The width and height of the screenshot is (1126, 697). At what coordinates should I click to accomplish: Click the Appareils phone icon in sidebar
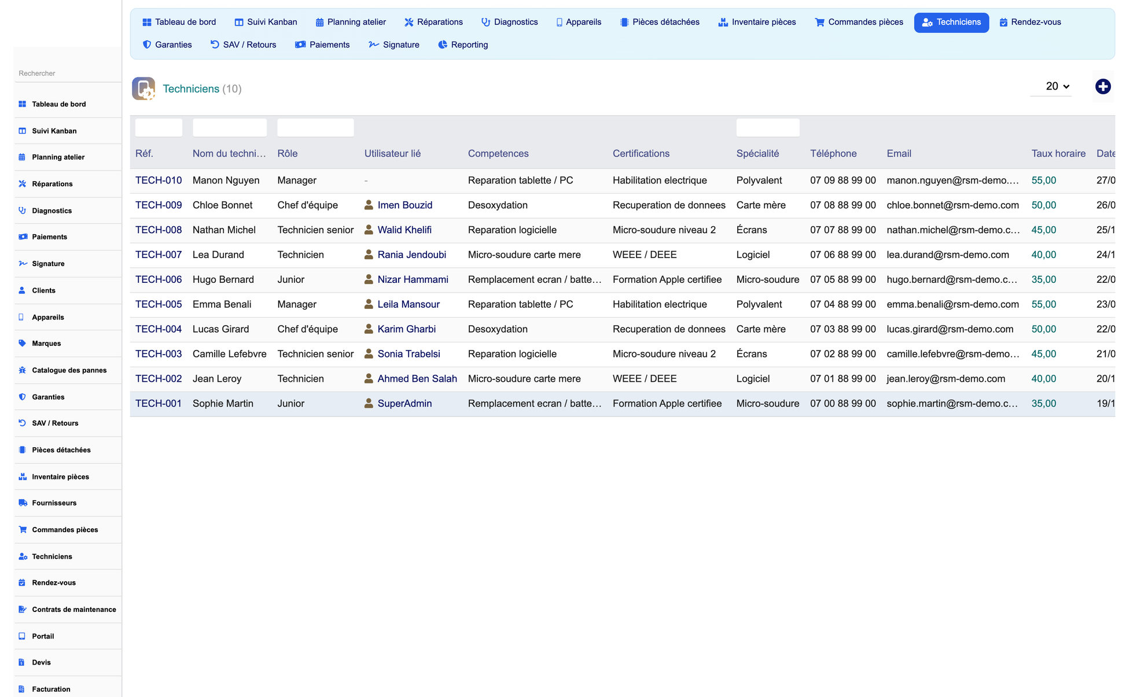tap(21, 317)
